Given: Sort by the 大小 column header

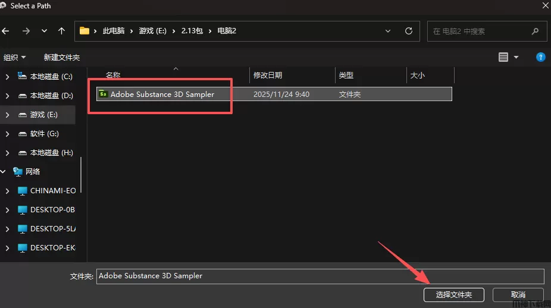Looking at the screenshot, I should (418, 75).
